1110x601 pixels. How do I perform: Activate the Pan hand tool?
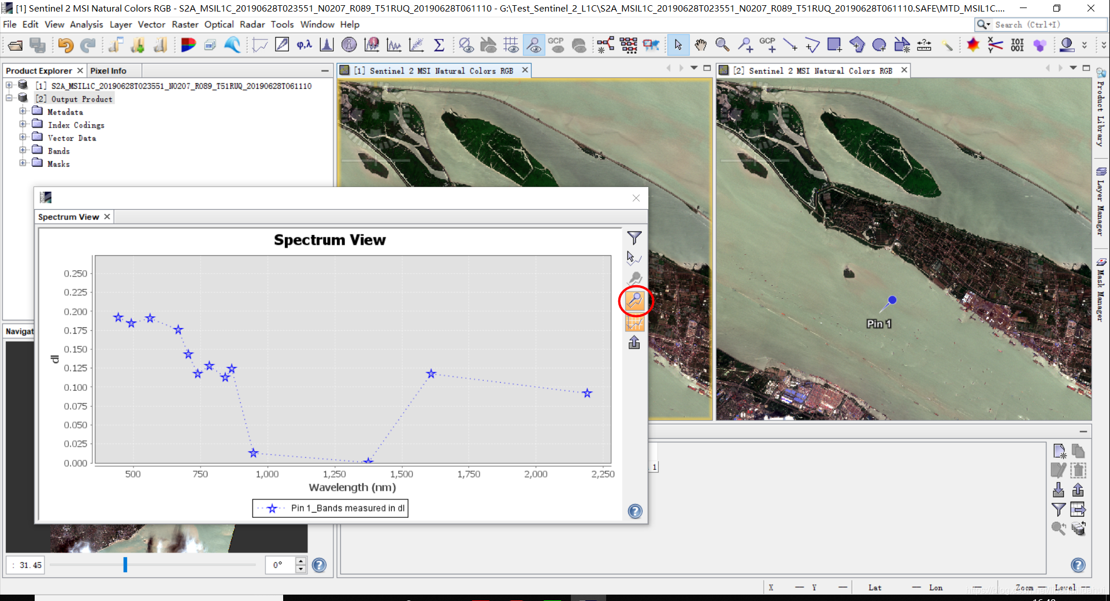700,45
